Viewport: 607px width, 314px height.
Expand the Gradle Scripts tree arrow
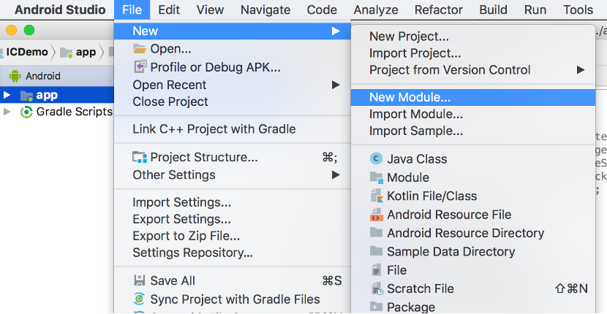point(7,112)
